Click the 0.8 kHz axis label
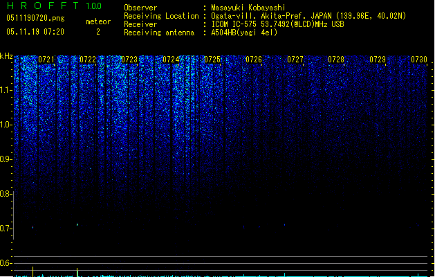This screenshot has height=277, width=435. coord(6,194)
